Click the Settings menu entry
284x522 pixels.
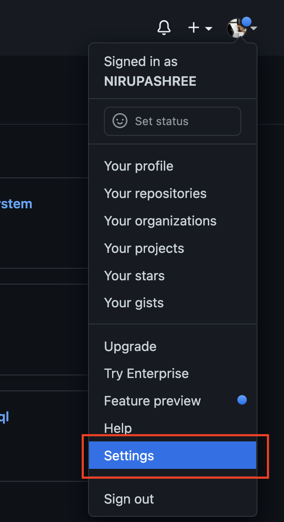coord(129,456)
